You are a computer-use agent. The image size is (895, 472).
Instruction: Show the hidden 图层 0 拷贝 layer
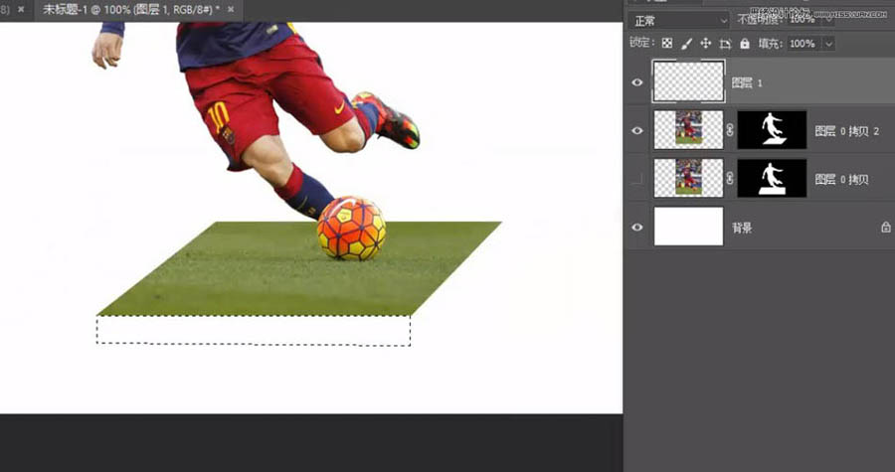click(x=637, y=179)
